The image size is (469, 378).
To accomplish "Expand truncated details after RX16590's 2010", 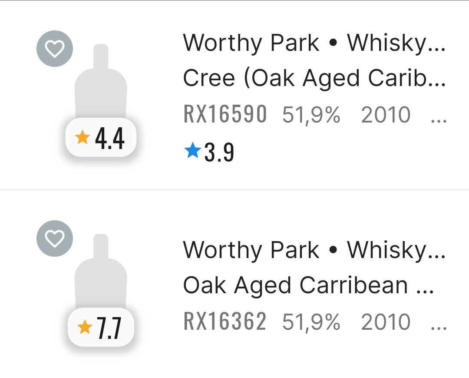I will (x=439, y=117).
